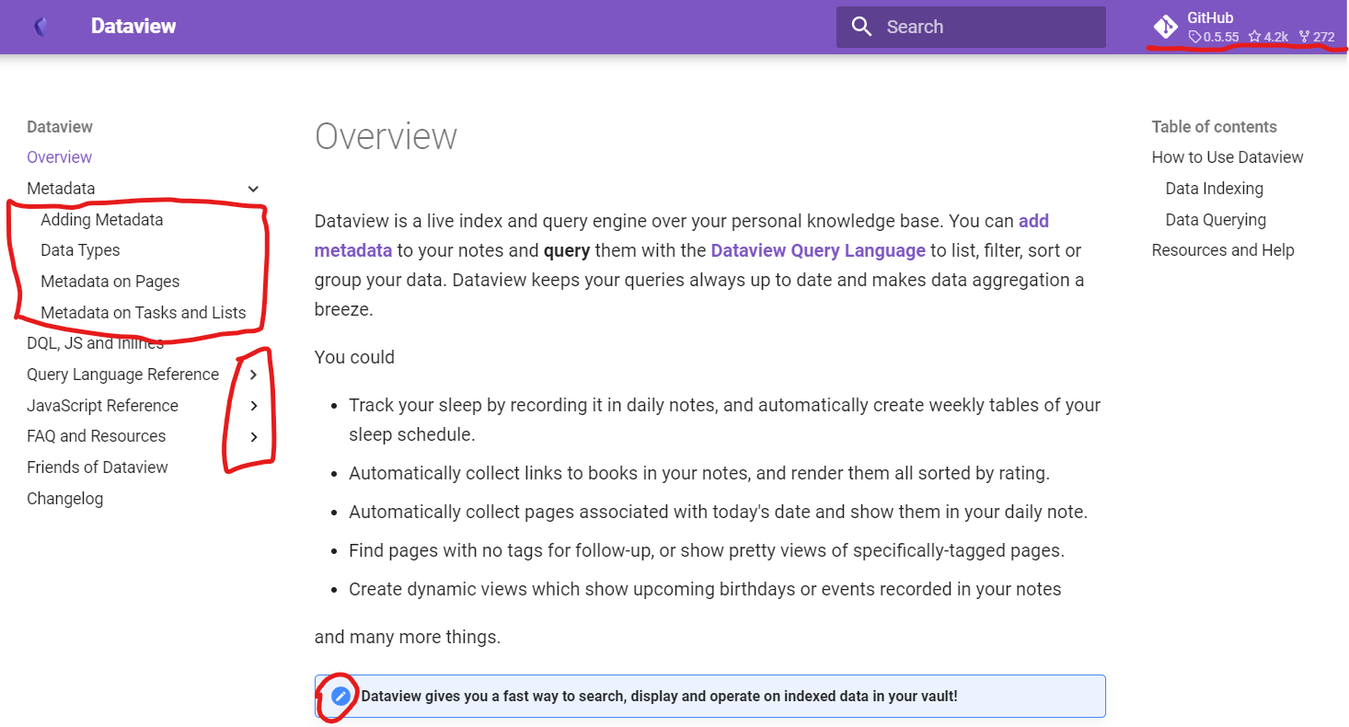1349x727 pixels.
Task: Collapse the Metadata section chevron
Action: pyautogui.click(x=253, y=188)
